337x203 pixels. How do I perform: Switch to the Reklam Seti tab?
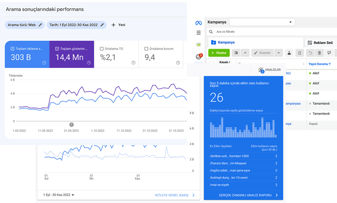pos(320,43)
